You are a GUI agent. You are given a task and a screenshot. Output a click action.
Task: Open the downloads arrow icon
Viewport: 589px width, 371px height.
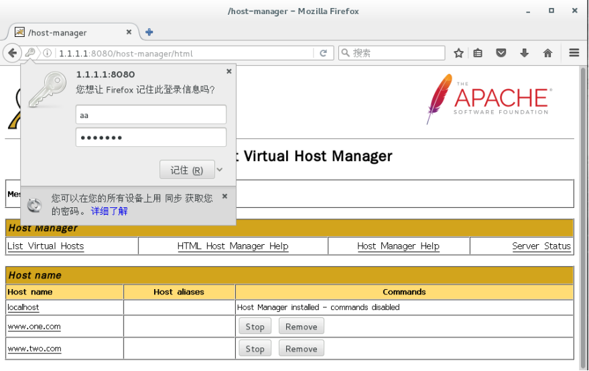click(524, 53)
